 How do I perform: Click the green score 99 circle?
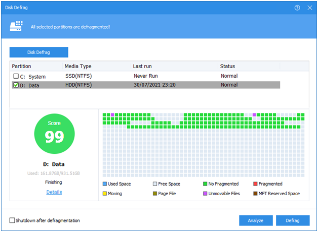click(54, 133)
